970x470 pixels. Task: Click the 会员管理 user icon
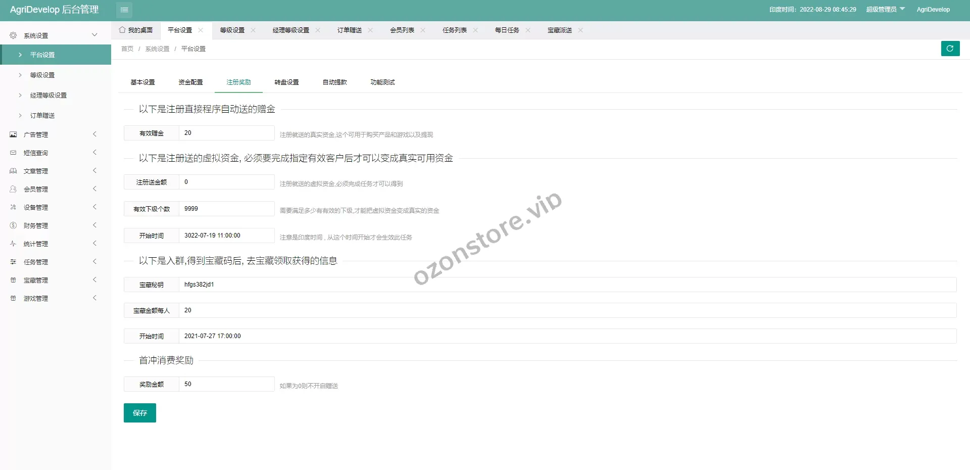pyautogui.click(x=13, y=189)
